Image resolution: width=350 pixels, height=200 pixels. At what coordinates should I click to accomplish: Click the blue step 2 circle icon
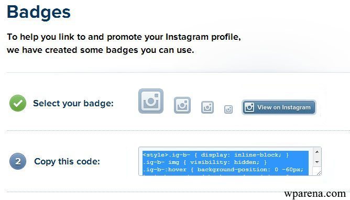click(18, 161)
